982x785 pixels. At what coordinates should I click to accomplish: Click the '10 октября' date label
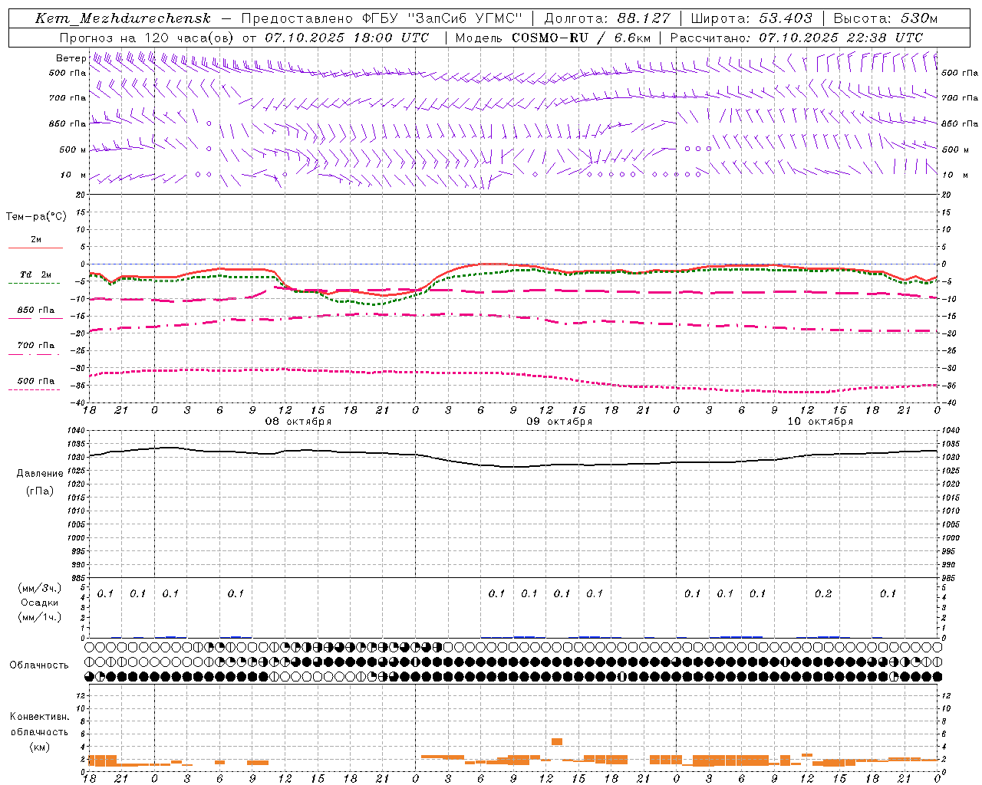(820, 422)
